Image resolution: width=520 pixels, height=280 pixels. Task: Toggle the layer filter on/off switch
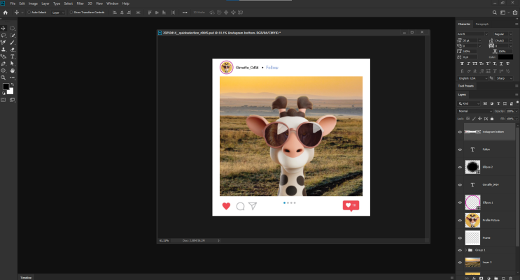tap(517, 103)
